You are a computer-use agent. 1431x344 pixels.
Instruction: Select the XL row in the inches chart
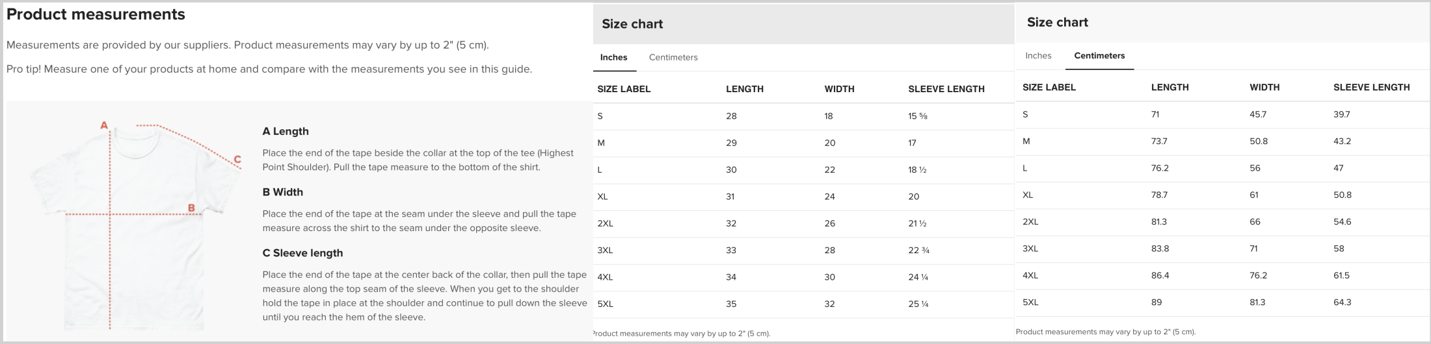[x=803, y=197]
